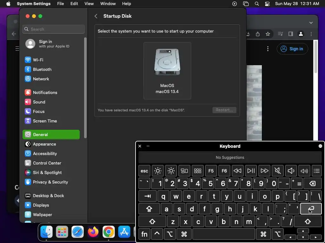Expand browser tab search chevron

[311, 23]
